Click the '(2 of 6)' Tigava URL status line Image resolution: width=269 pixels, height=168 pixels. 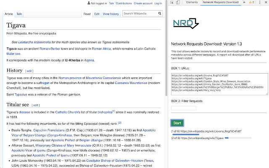click(197, 138)
